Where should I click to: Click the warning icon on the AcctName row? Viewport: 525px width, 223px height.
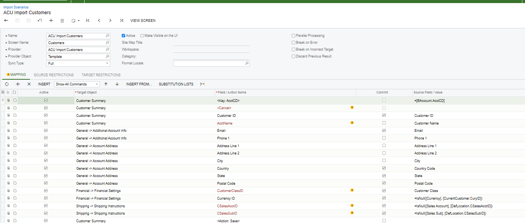pos(352,123)
